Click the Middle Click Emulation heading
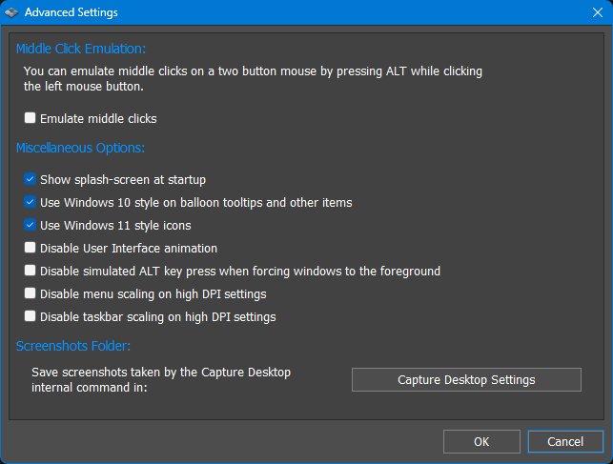The width and height of the screenshot is (613, 464). (x=81, y=49)
